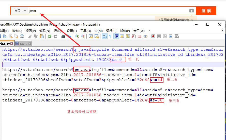Click the Monitoring eye icon
The height and width of the screenshot is (140, 226).
tap(145, 36)
